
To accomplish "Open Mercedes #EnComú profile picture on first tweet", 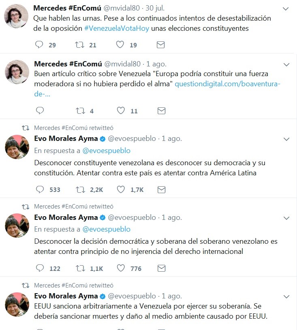I will [17, 17].
